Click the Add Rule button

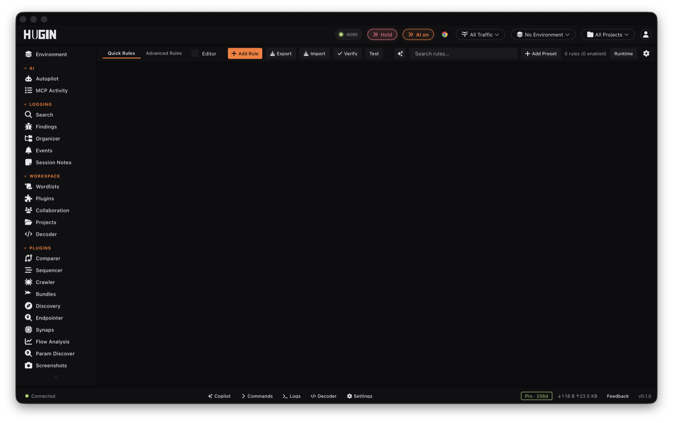(245, 54)
